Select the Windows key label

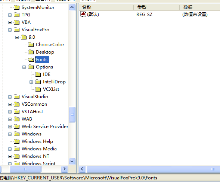(32, 134)
